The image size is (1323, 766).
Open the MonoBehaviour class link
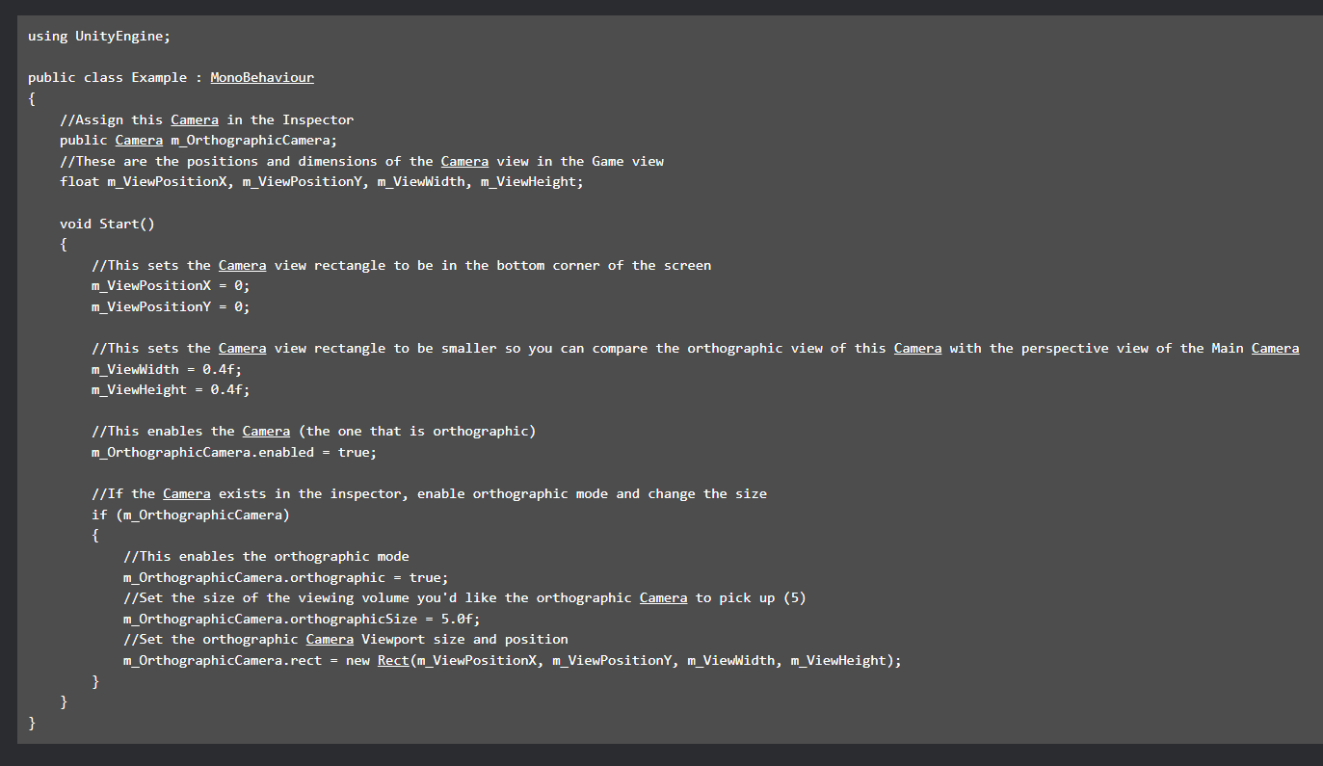pos(262,77)
